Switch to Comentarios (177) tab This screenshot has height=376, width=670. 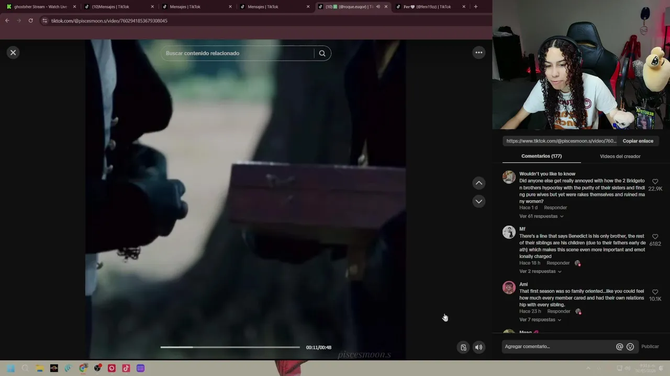(541, 156)
